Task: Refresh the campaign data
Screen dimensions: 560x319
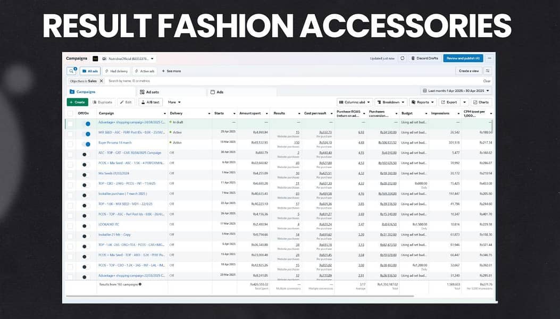Action: click(x=403, y=58)
